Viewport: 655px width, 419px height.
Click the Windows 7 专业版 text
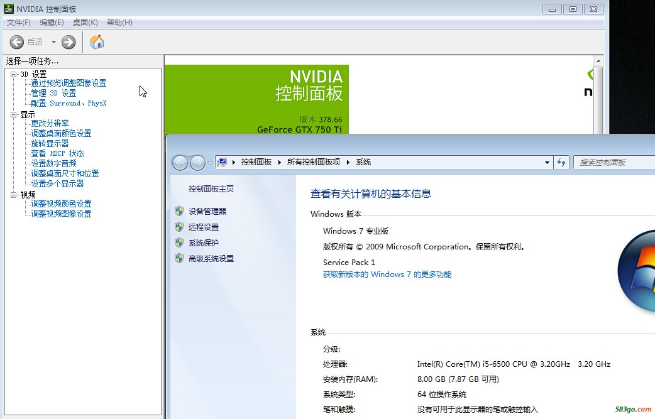pos(356,231)
